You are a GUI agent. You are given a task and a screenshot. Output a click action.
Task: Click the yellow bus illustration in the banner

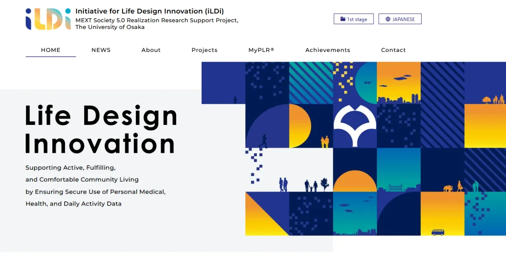pos(437,232)
